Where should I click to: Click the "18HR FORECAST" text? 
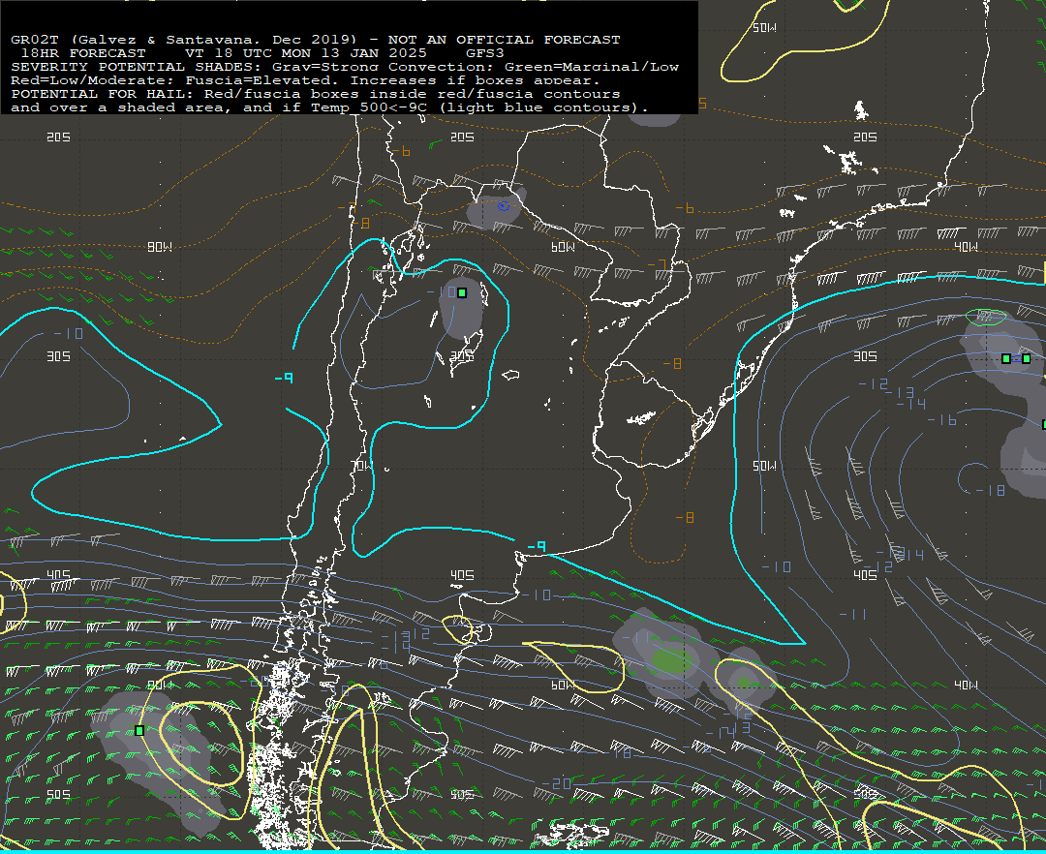(x=82, y=53)
